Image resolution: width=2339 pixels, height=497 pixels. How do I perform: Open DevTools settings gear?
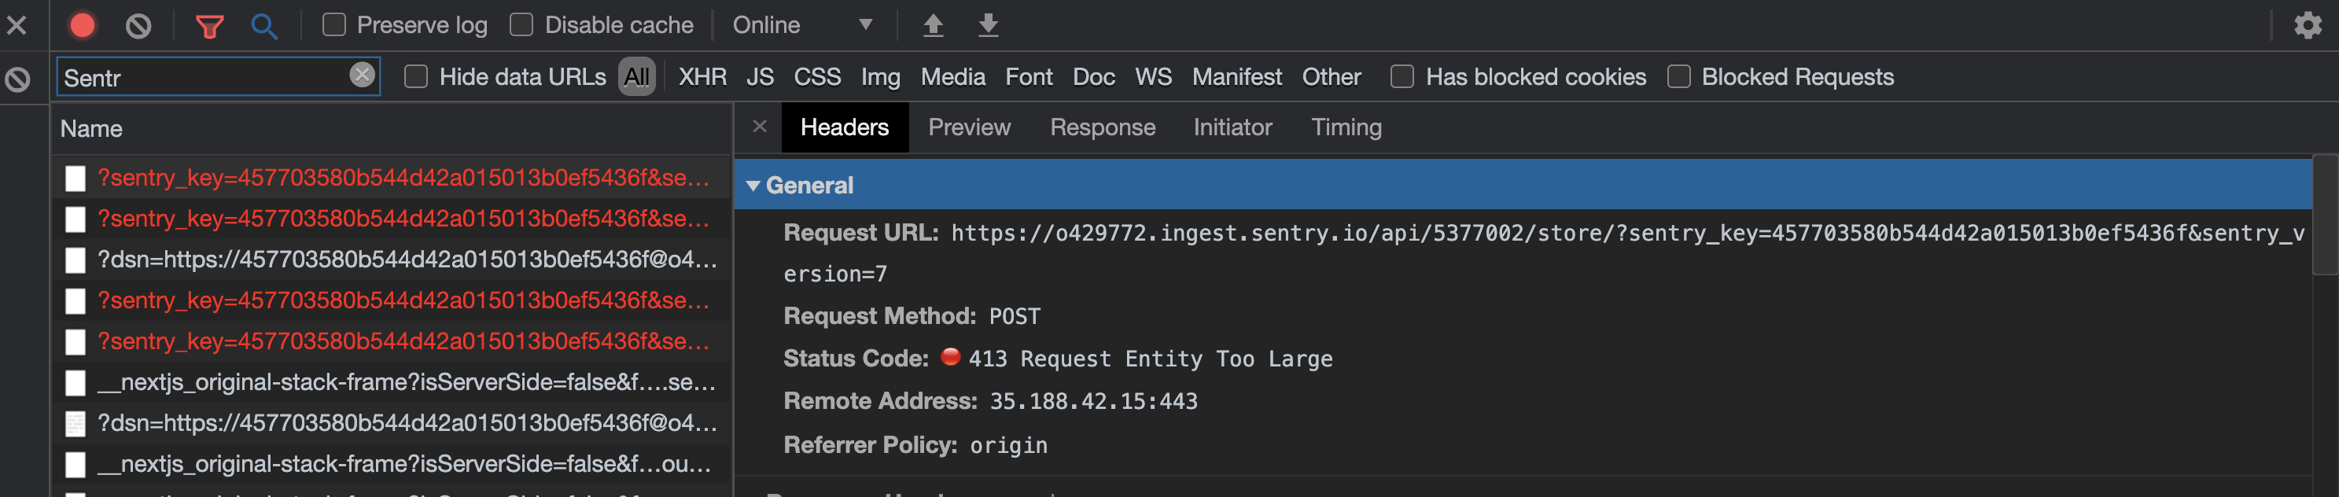pyautogui.click(x=2308, y=24)
